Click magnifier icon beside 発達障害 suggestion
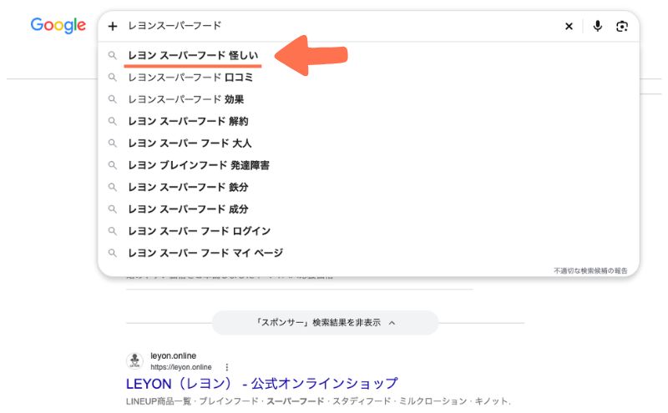 (x=112, y=165)
